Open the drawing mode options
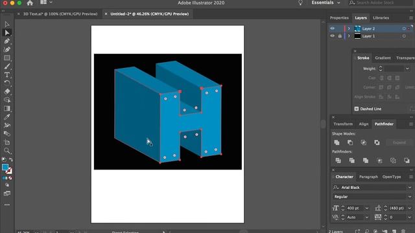 pos(7,185)
